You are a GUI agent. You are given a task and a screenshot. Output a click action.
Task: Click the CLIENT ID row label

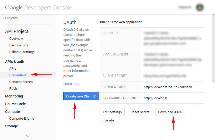pyautogui.click(x=110, y=33)
